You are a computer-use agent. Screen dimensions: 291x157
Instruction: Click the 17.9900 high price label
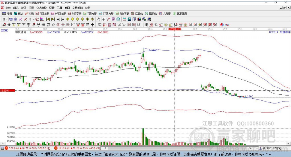click(152, 50)
